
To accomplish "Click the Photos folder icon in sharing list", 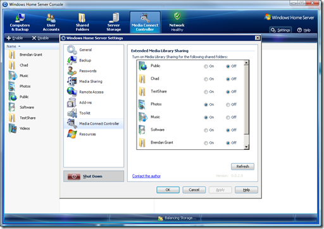I will click(142, 104).
